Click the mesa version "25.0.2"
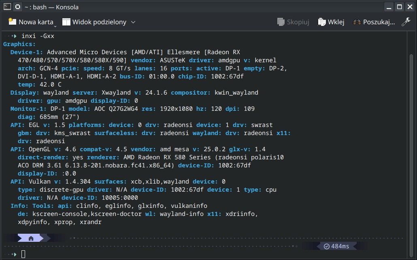Viewport: 417px width, 260px height. [215, 149]
